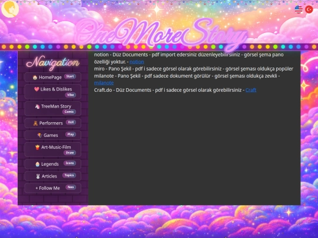Click the rabbit icon beside Articles
This screenshot has height=238, width=318.
click(38, 176)
